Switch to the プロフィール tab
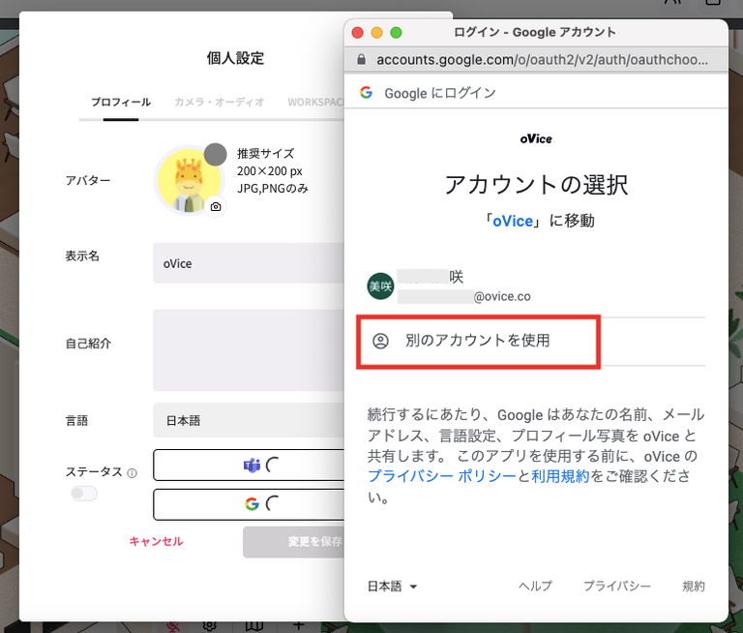Viewport: 743px width, 633px height. tap(121, 102)
